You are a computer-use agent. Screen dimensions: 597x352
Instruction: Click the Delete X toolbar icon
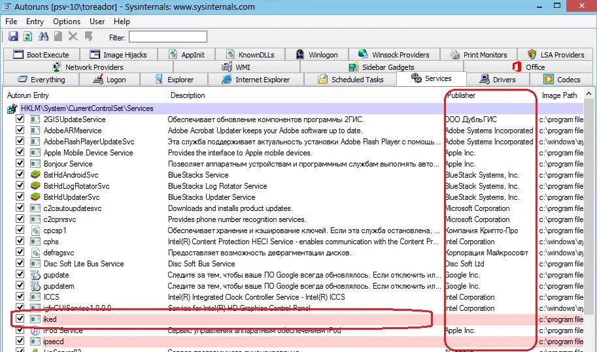(x=73, y=37)
